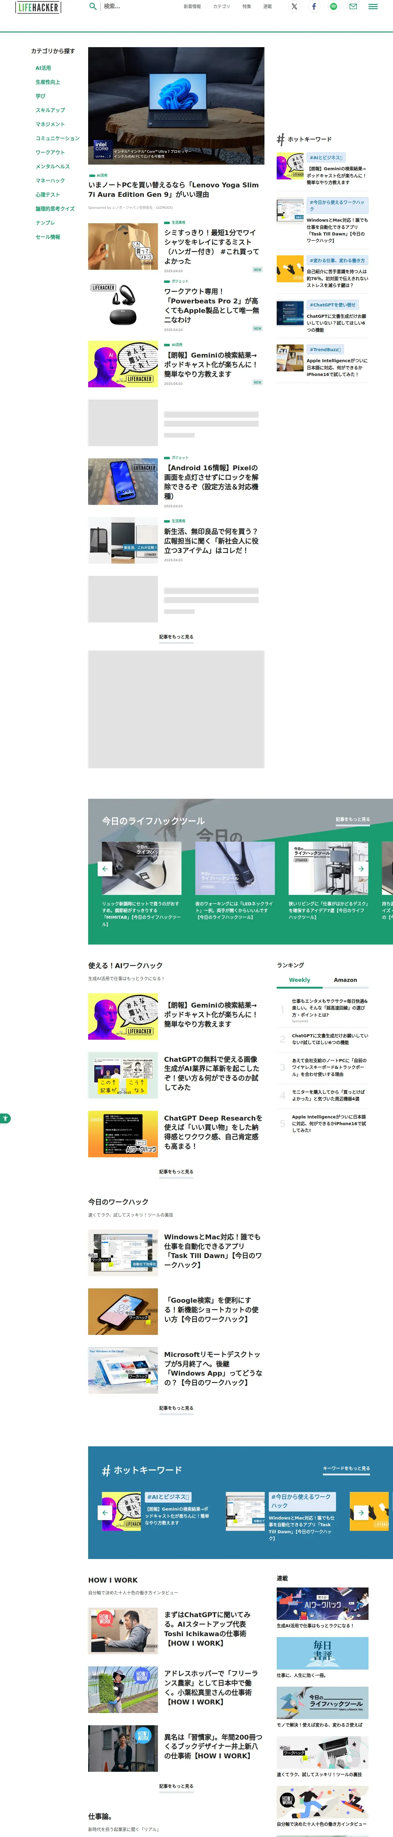Click 記事をもっと見る under 使える！AIワークハック
The width and height of the screenshot is (393, 1837).
click(176, 1172)
